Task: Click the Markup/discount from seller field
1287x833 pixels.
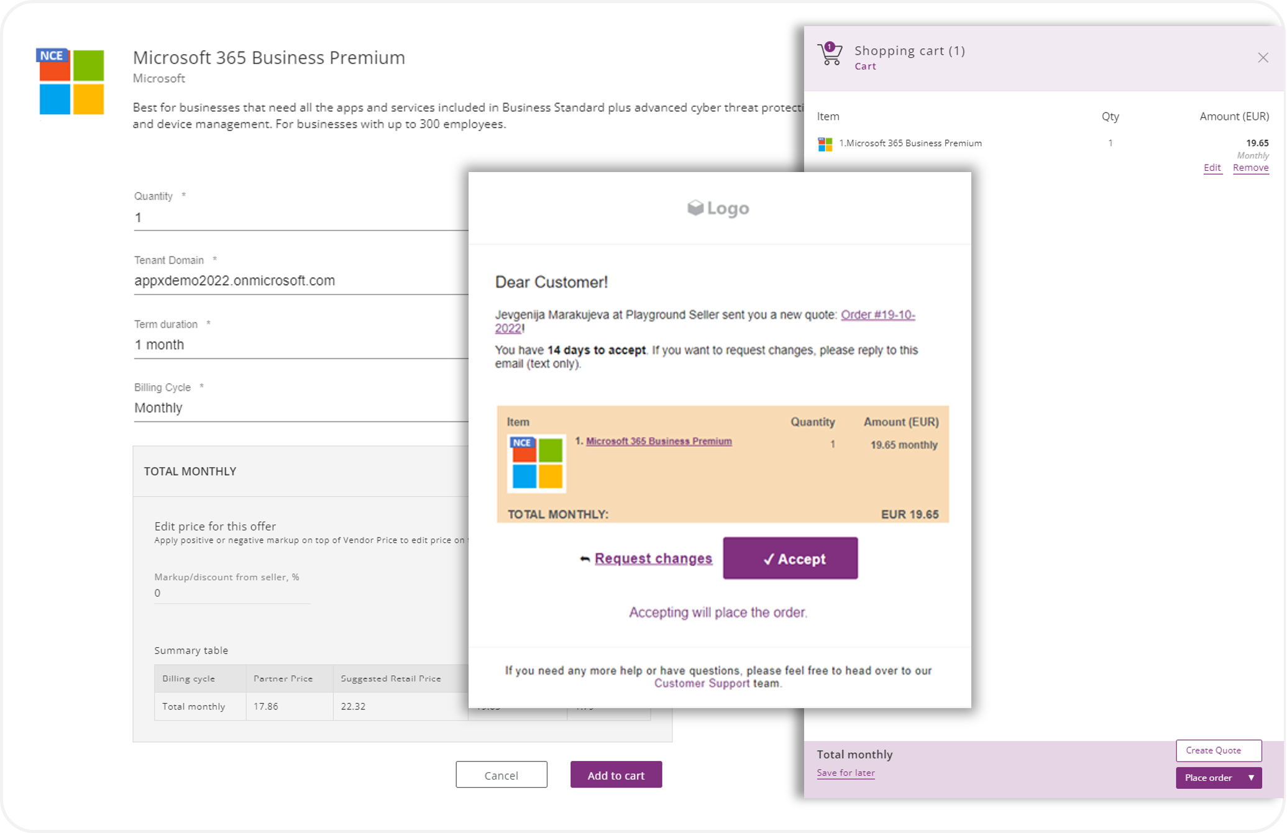Action: pos(232,593)
